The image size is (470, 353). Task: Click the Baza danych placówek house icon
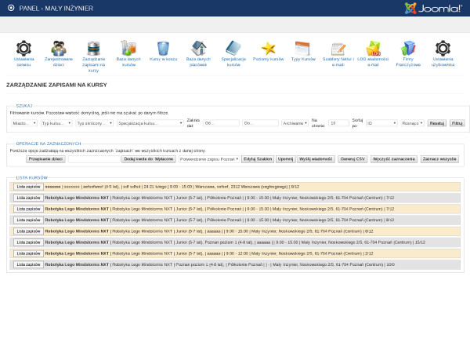(x=198, y=49)
